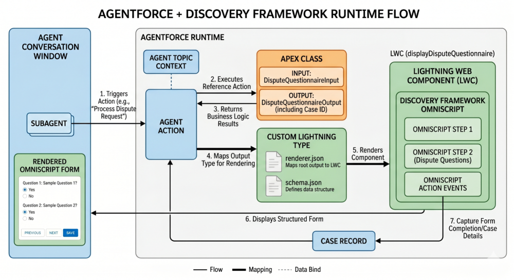Click '3. Returns Business Logic Results' label
The width and height of the screenshot is (514, 280).
pyautogui.click(x=228, y=116)
